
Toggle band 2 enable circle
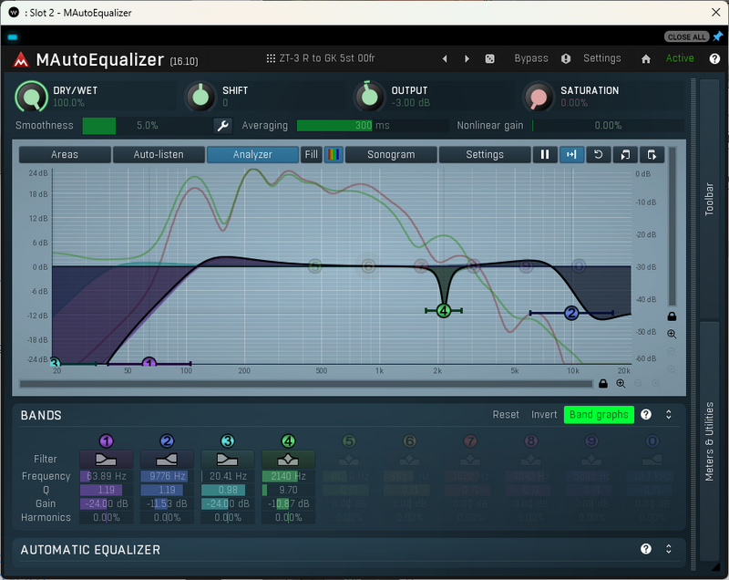[167, 441]
